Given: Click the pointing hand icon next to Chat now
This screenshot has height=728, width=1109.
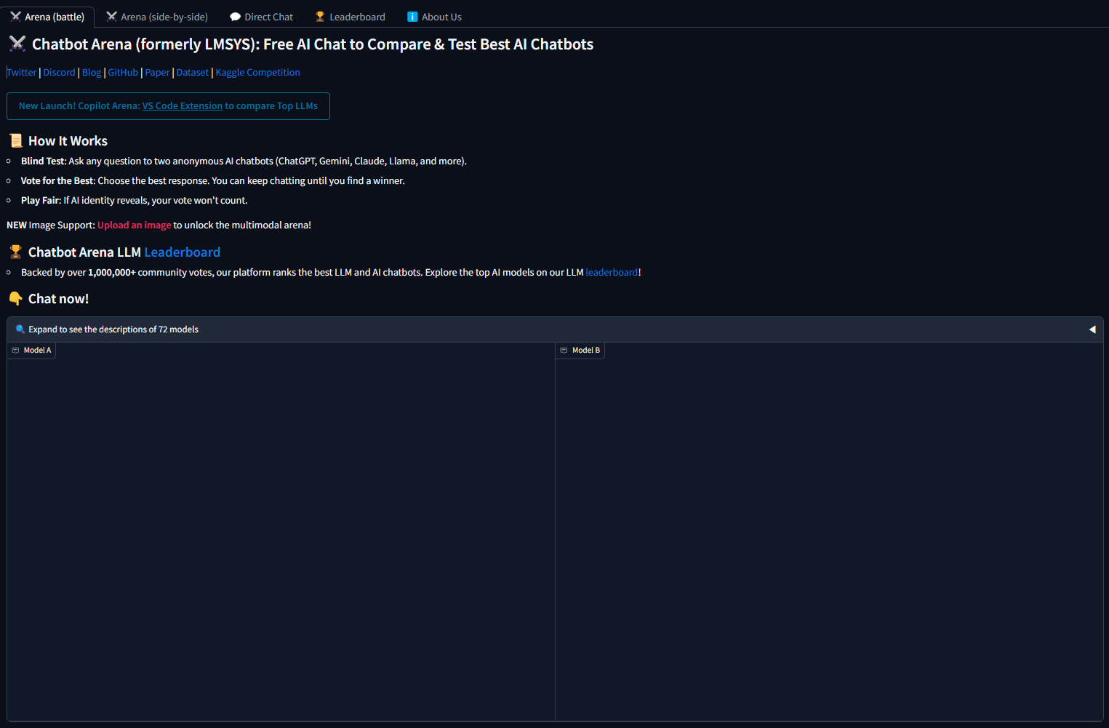Looking at the screenshot, I should point(15,298).
